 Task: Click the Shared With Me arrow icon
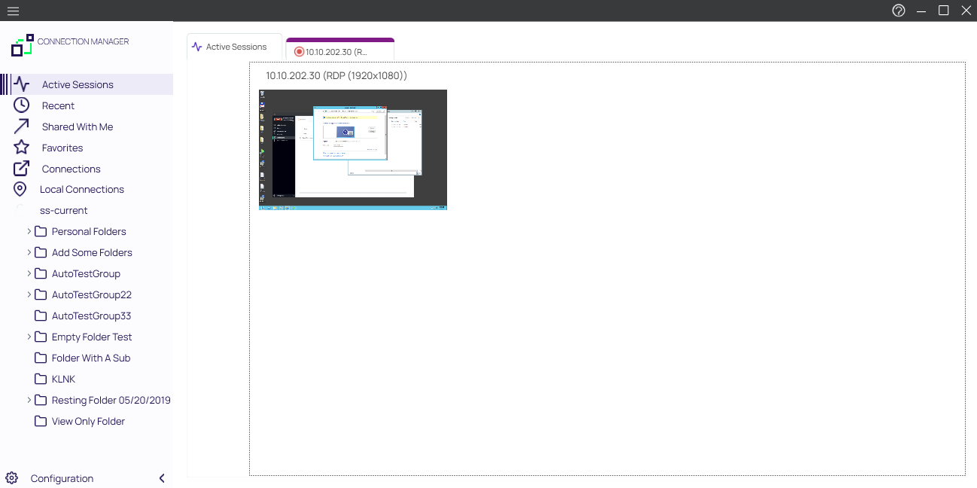pyautogui.click(x=21, y=127)
